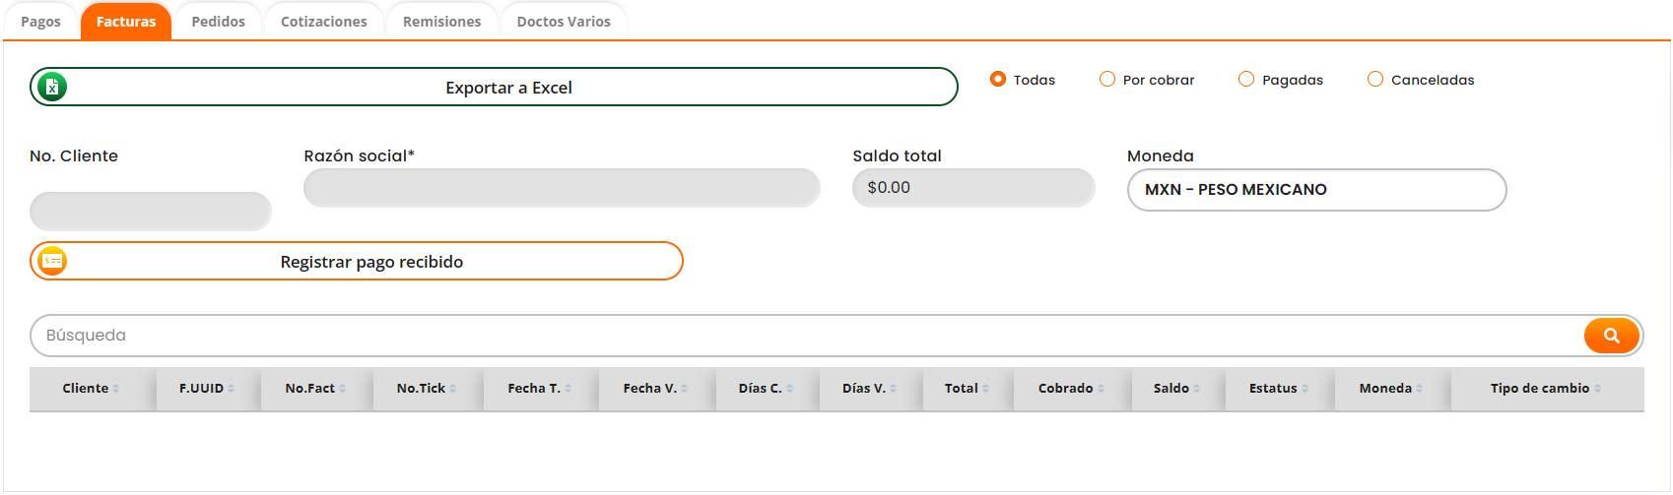
Task: Sort table by Cliente column arrows
Action: tap(116, 389)
